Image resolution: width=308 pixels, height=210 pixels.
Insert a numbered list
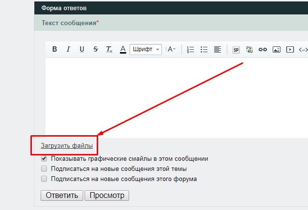point(191,49)
